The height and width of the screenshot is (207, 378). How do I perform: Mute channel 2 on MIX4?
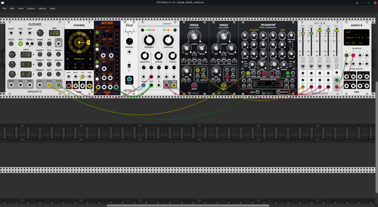[311, 59]
